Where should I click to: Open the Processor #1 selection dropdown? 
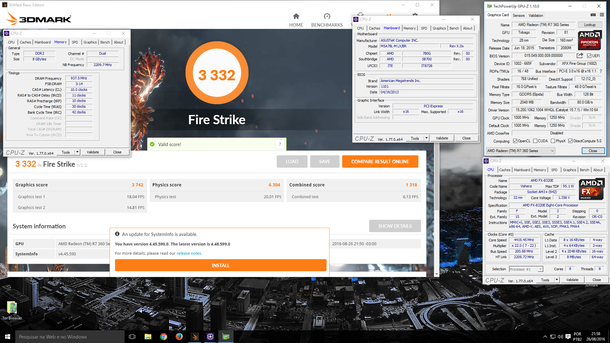click(526, 269)
